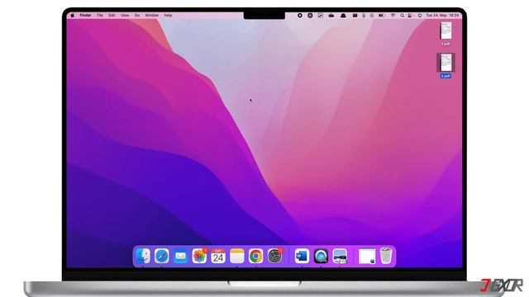Image resolution: width=529 pixels, height=297 pixels.
Task: Open Spotlight search in menu bar
Action: (x=403, y=16)
